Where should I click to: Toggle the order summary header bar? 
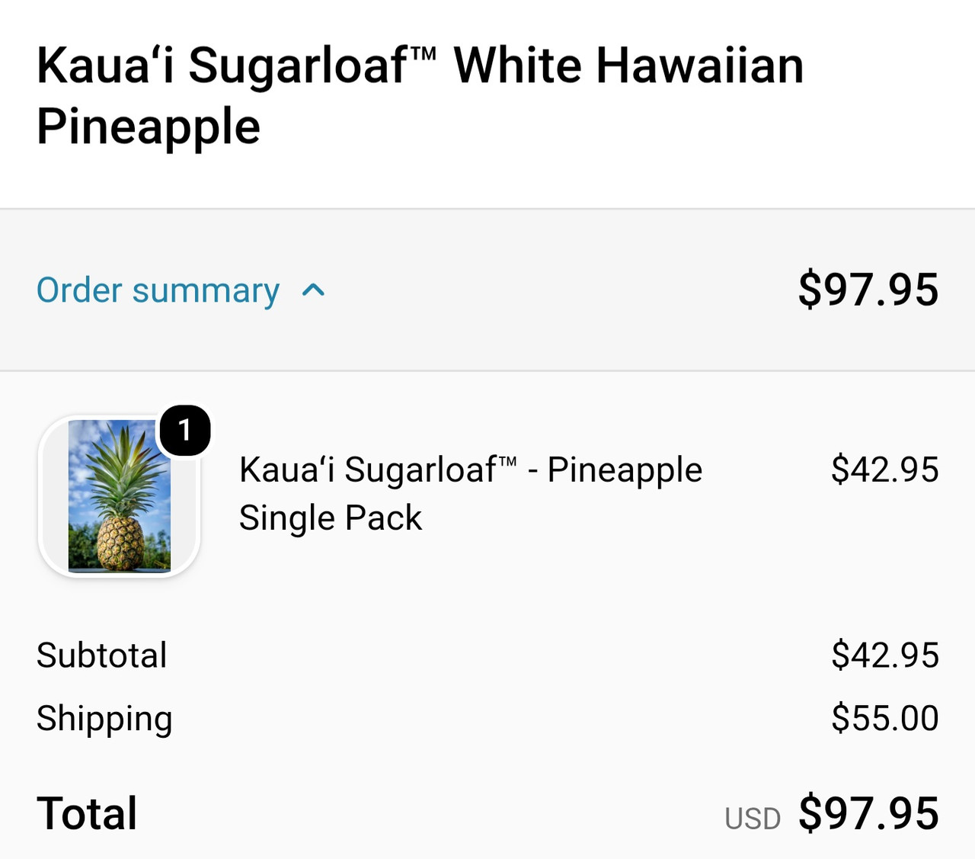(x=487, y=290)
